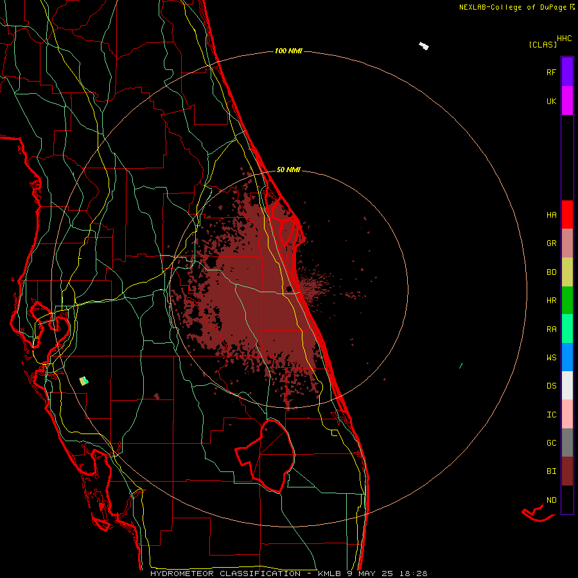Click the "UK" legend label
Image resolution: width=578 pixels, height=578 pixels.
(551, 101)
